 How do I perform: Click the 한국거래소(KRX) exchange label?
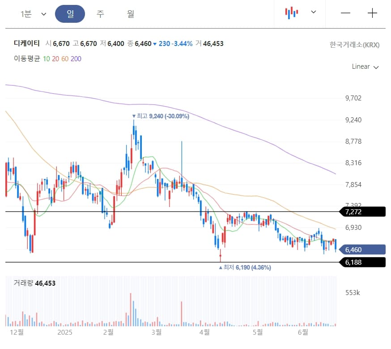pos(354,45)
